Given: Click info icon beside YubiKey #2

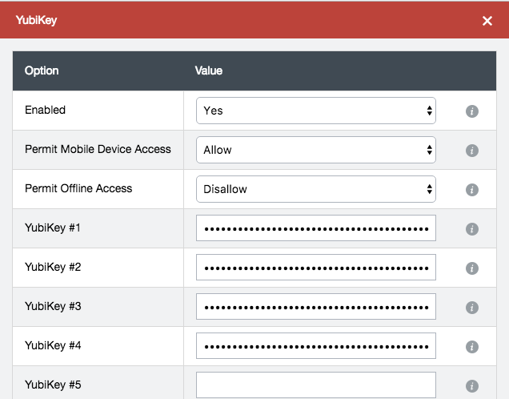Looking at the screenshot, I should (472, 268).
